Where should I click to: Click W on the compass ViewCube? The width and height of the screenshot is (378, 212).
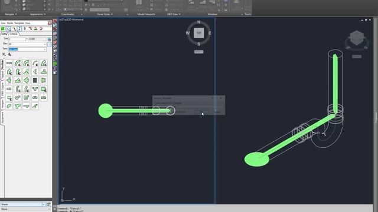tap(188, 33)
